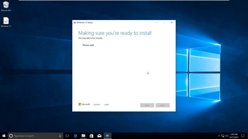The image size is (248, 139).
Task: Launch Microsoft Edge from taskbar
Action: (x=76, y=136)
